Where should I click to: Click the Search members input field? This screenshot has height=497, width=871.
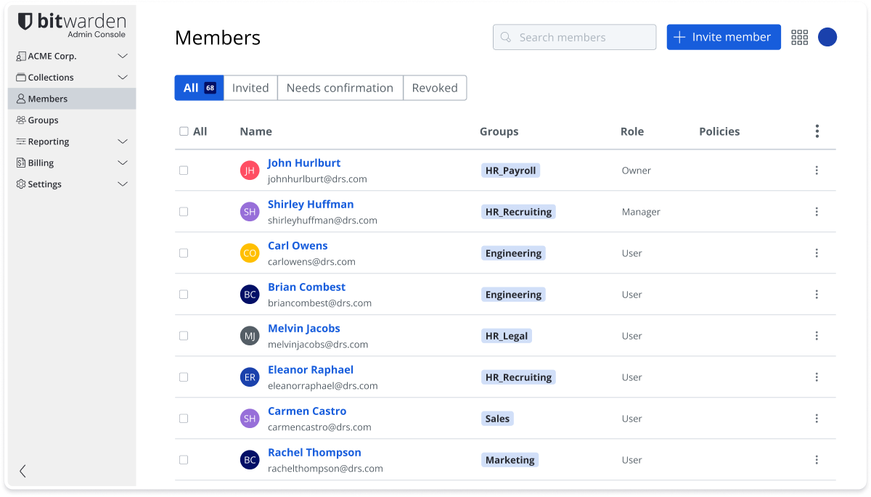(x=574, y=37)
